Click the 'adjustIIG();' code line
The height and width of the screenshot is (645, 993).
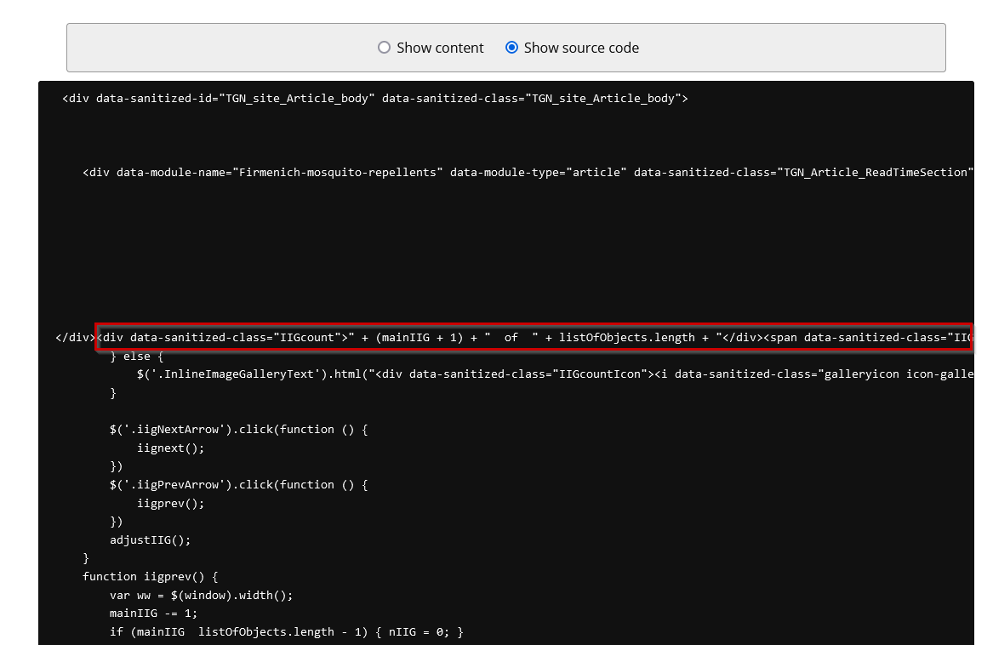pos(150,539)
